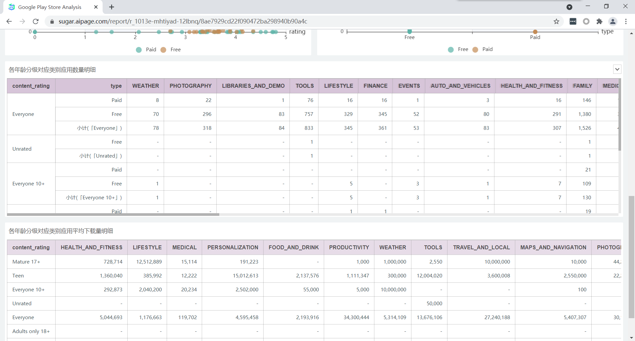This screenshot has width=635, height=341.
Task: Click the 1,526 FAMILY subtotal value
Action: click(x=585, y=128)
